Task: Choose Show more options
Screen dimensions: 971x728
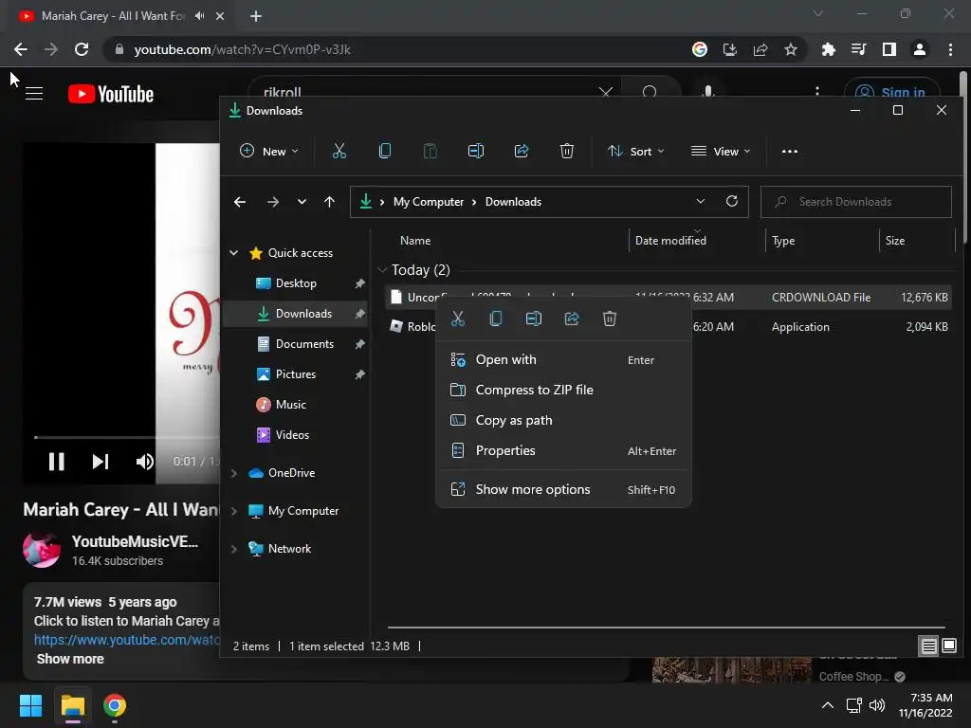Action: click(563, 489)
